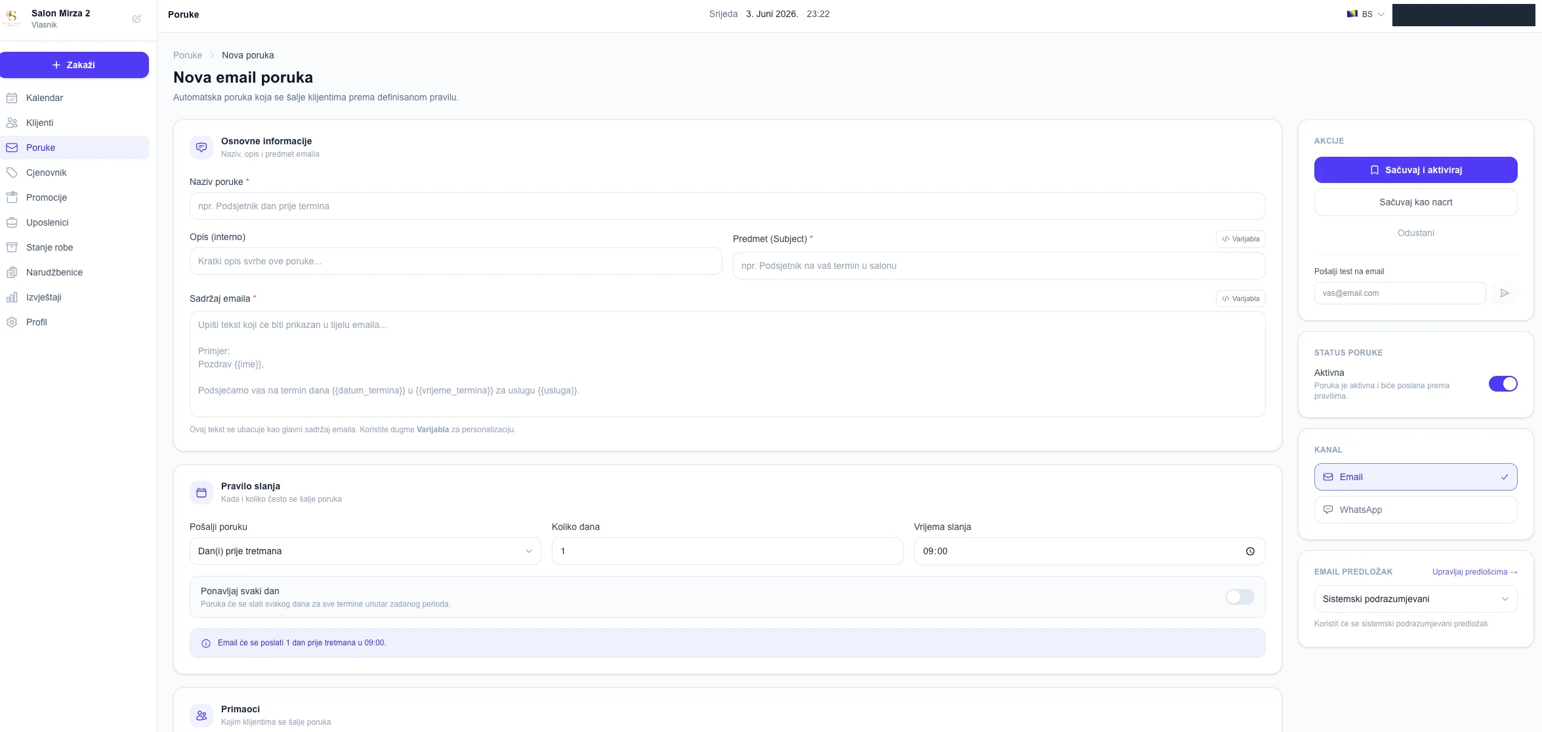Click the Stanje robe box icon

click(x=12, y=247)
